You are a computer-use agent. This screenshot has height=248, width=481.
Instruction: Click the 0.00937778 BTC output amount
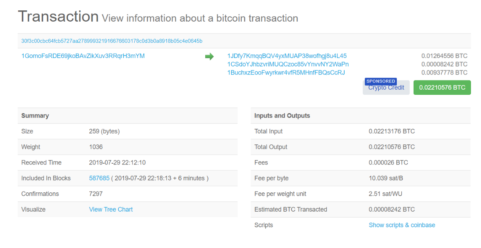click(444, 73)
